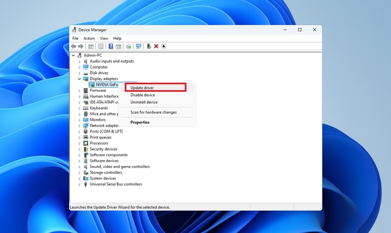Click the green-arrow Update driver toolbar icon
This screenshot has height=233, width=391.
[x=149, y=46]
